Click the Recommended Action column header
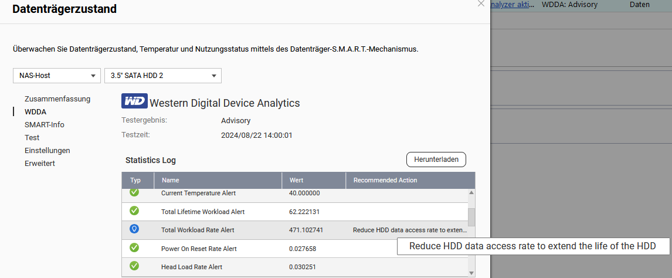The height and width of the screenshot is (278, 672). pos(410,180)
